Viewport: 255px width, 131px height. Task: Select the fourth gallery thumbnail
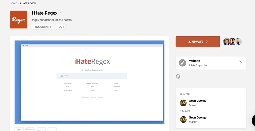tap(52, 129)
